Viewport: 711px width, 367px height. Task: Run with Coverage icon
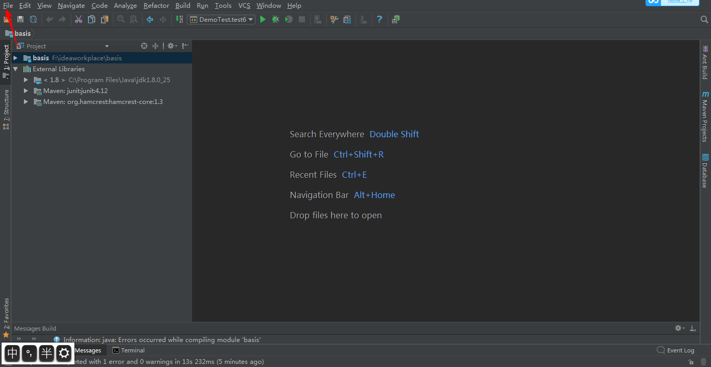point(289,19)
